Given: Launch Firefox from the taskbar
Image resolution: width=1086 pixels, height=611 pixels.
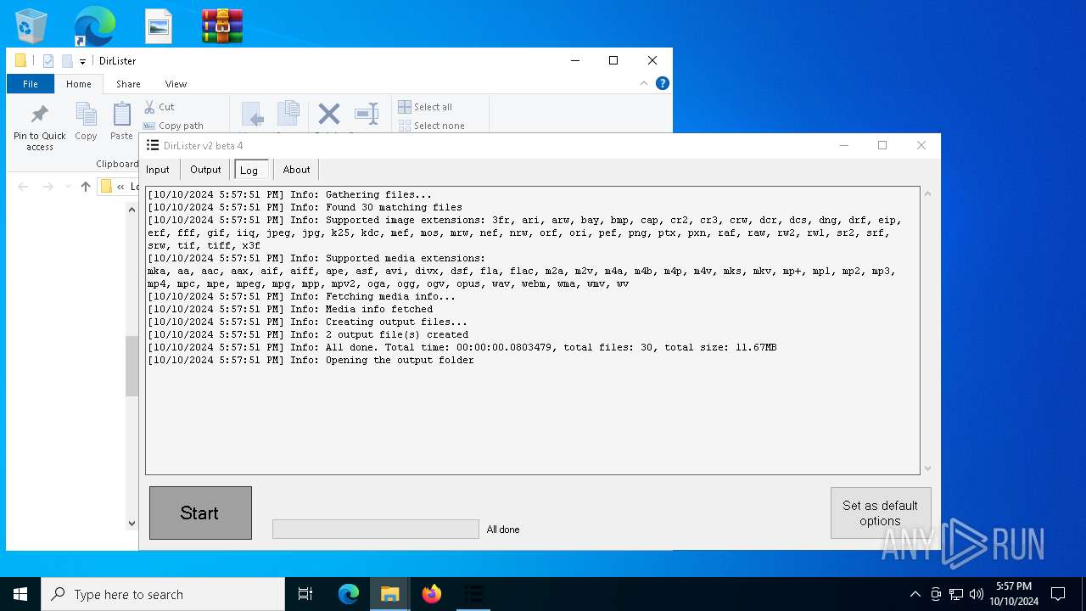Looking at the screenshot, I should pos(432,594).
